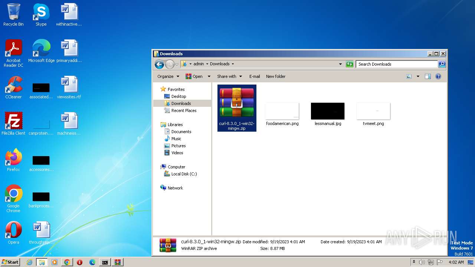The height and width of the screenshot is (267, 475).
Task: Open Local Disk (C:)
Action: click(184, 174)
